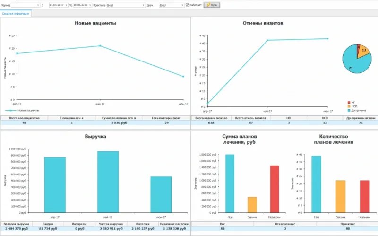Click Всего нов.пациентов column header
The height and width of the screenshot is (236, 378).
(x=24, y=118)
